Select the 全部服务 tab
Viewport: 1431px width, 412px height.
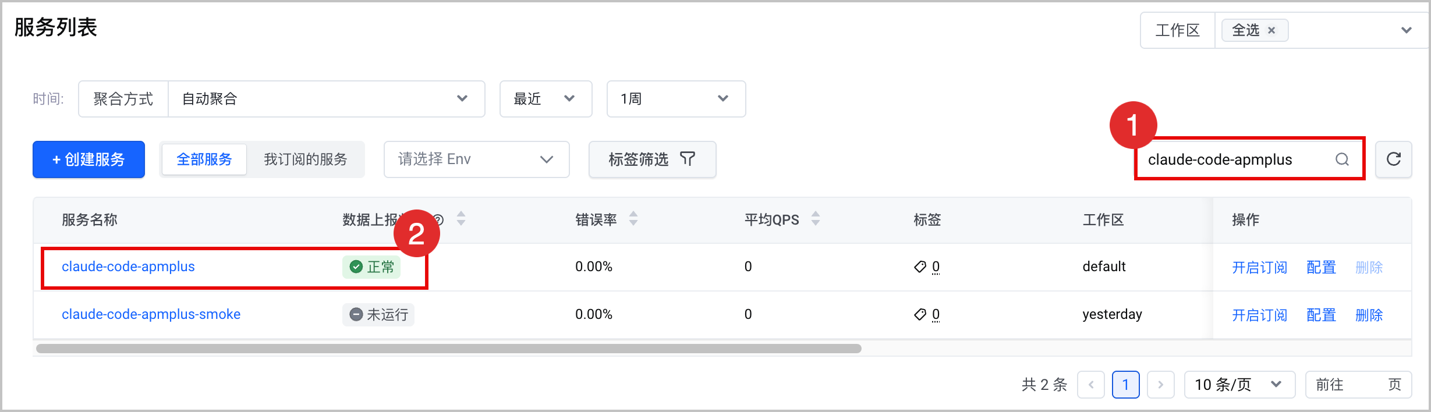pyautogui.click(x=204, y=159)
